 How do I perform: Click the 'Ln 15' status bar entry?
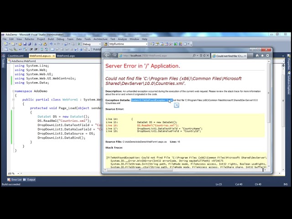[219, 184]
